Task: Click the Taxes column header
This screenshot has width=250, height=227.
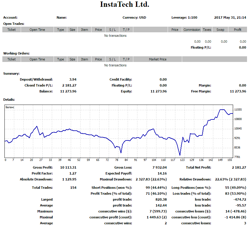Action: 207,30
